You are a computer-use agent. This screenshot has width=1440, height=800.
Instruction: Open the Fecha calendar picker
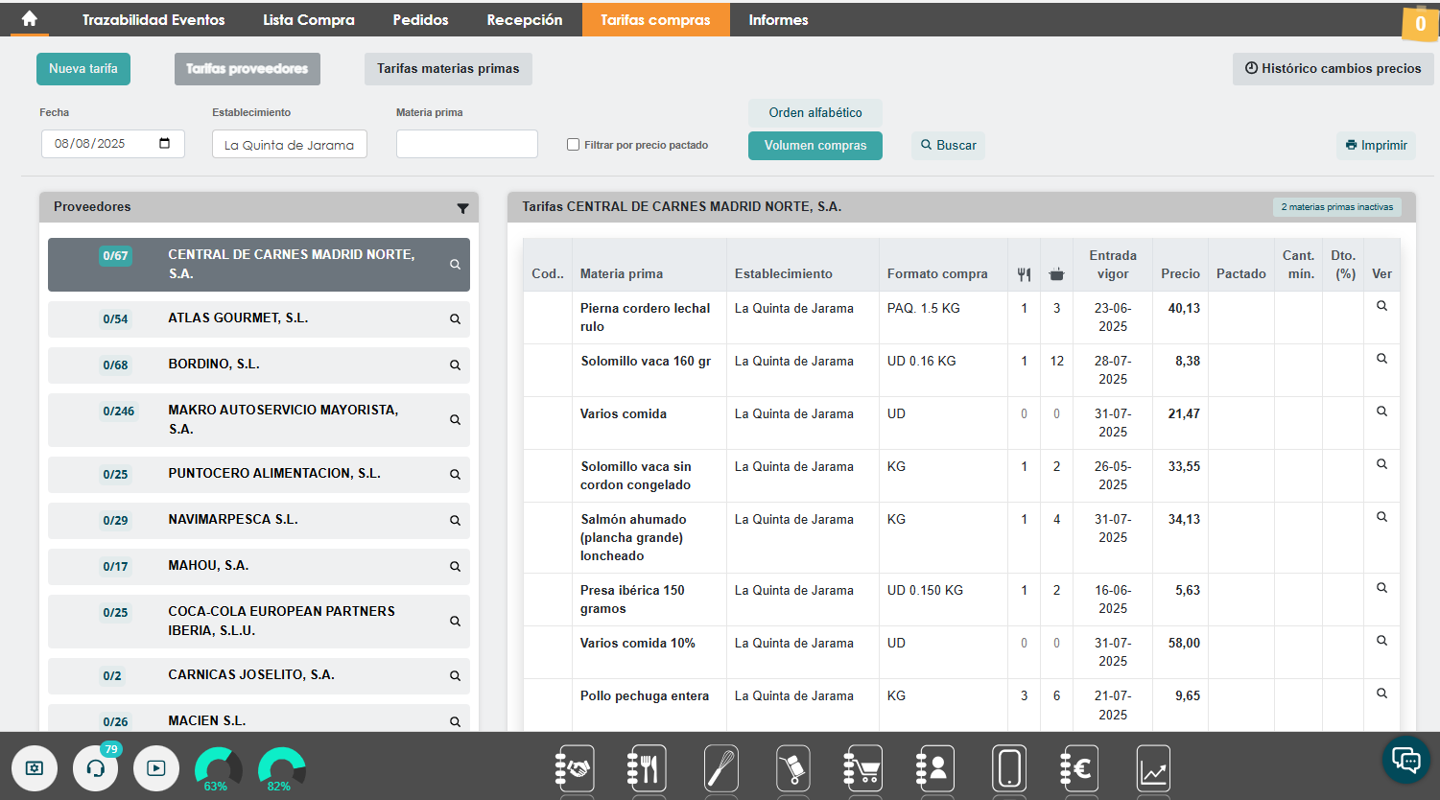pos(165,143)
